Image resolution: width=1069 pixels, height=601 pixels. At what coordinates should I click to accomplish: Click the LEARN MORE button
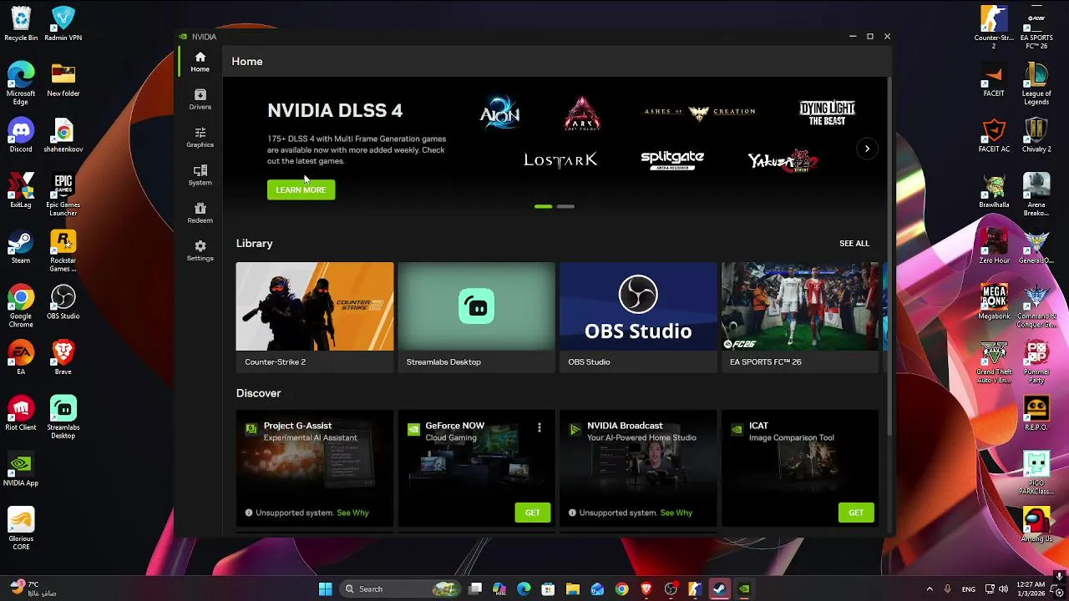point(301,189)
